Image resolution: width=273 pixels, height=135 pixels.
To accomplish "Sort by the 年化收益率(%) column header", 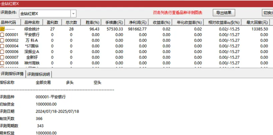I will [188, 22].
